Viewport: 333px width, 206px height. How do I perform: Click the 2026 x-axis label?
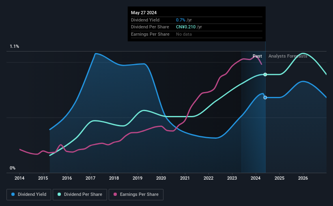pyautogui.click(x=303, y=178)
